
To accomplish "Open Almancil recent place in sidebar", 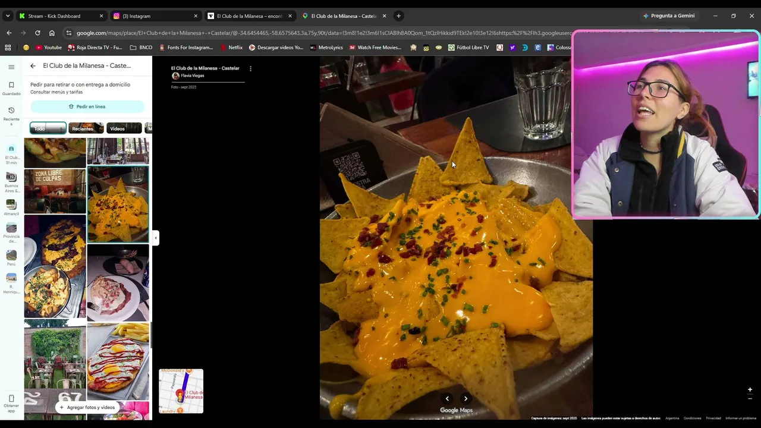I will point(11,207).
